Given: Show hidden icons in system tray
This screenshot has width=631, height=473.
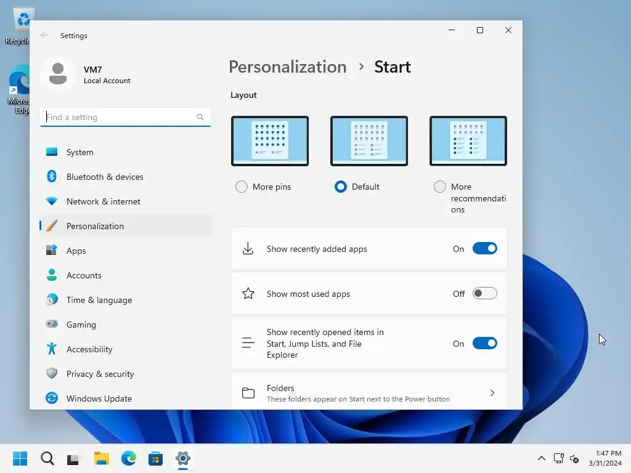Looking at the screenshot, I should (542, 458).
